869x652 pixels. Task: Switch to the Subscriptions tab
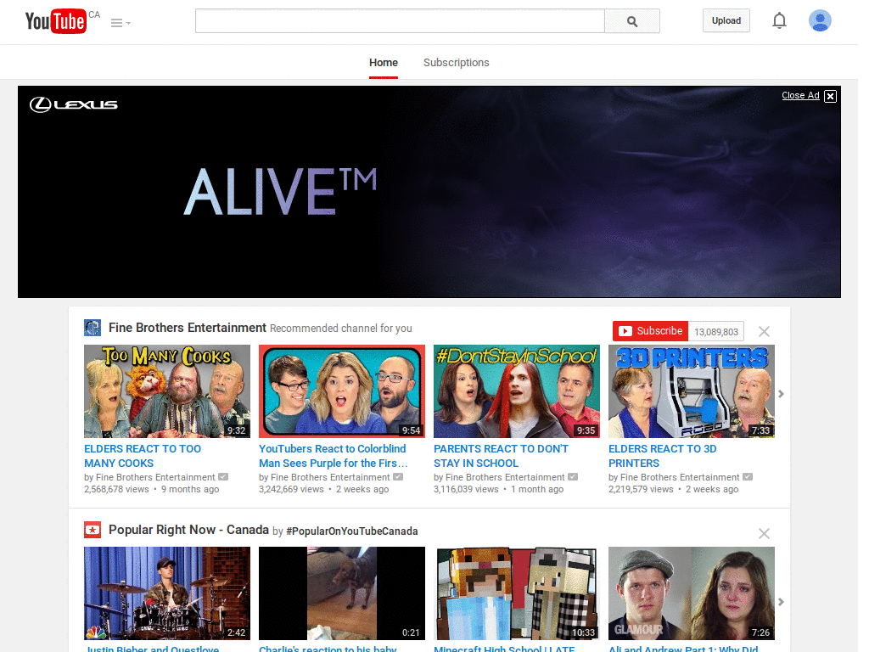(456, 63)
